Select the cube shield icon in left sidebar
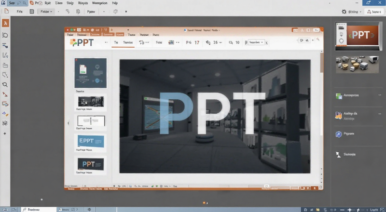The image size is (386, 212). pos(5,123)
